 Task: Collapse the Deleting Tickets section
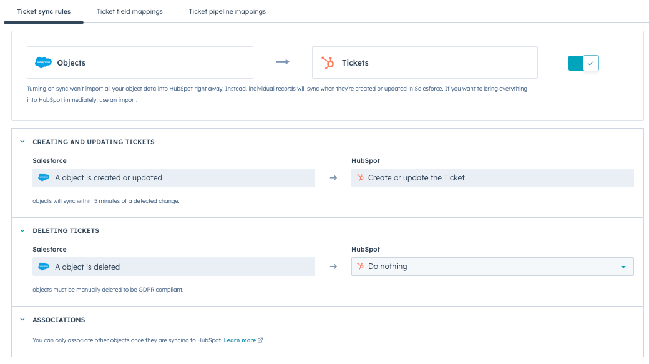[x=22, y=230]
